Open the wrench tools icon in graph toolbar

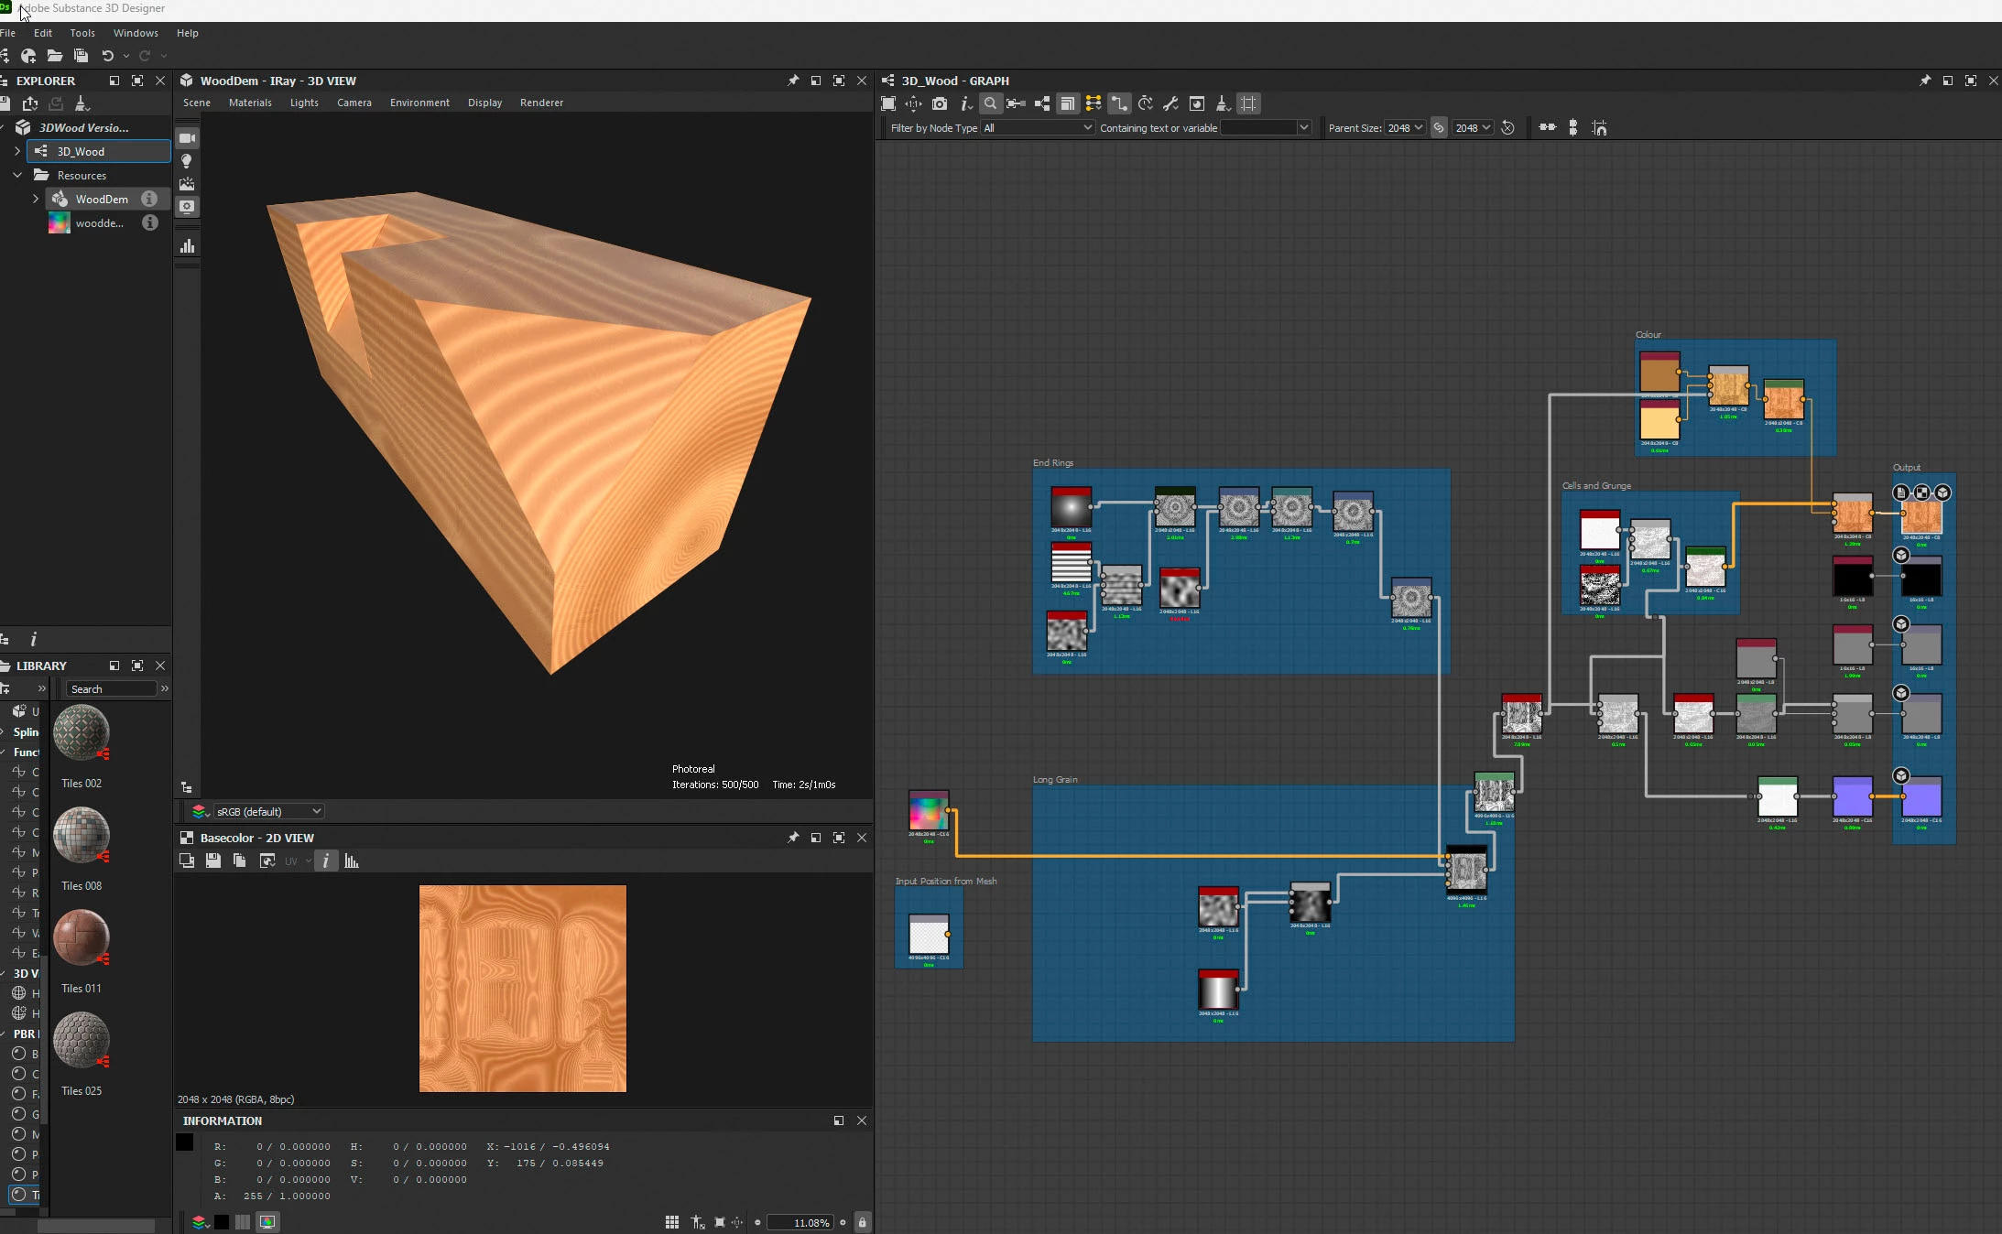coord(1170,103)
